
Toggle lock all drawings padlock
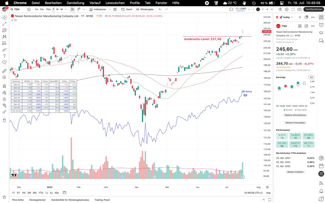[4, 99]
